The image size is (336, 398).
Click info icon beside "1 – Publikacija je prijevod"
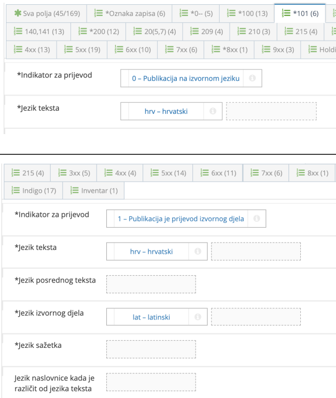[x=257, y=218]
